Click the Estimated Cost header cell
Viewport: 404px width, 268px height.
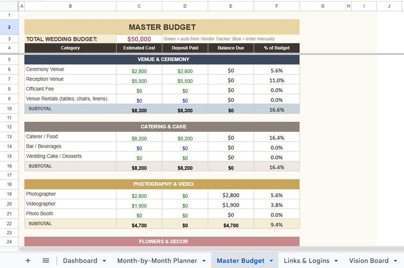click(x=139, y=48)
